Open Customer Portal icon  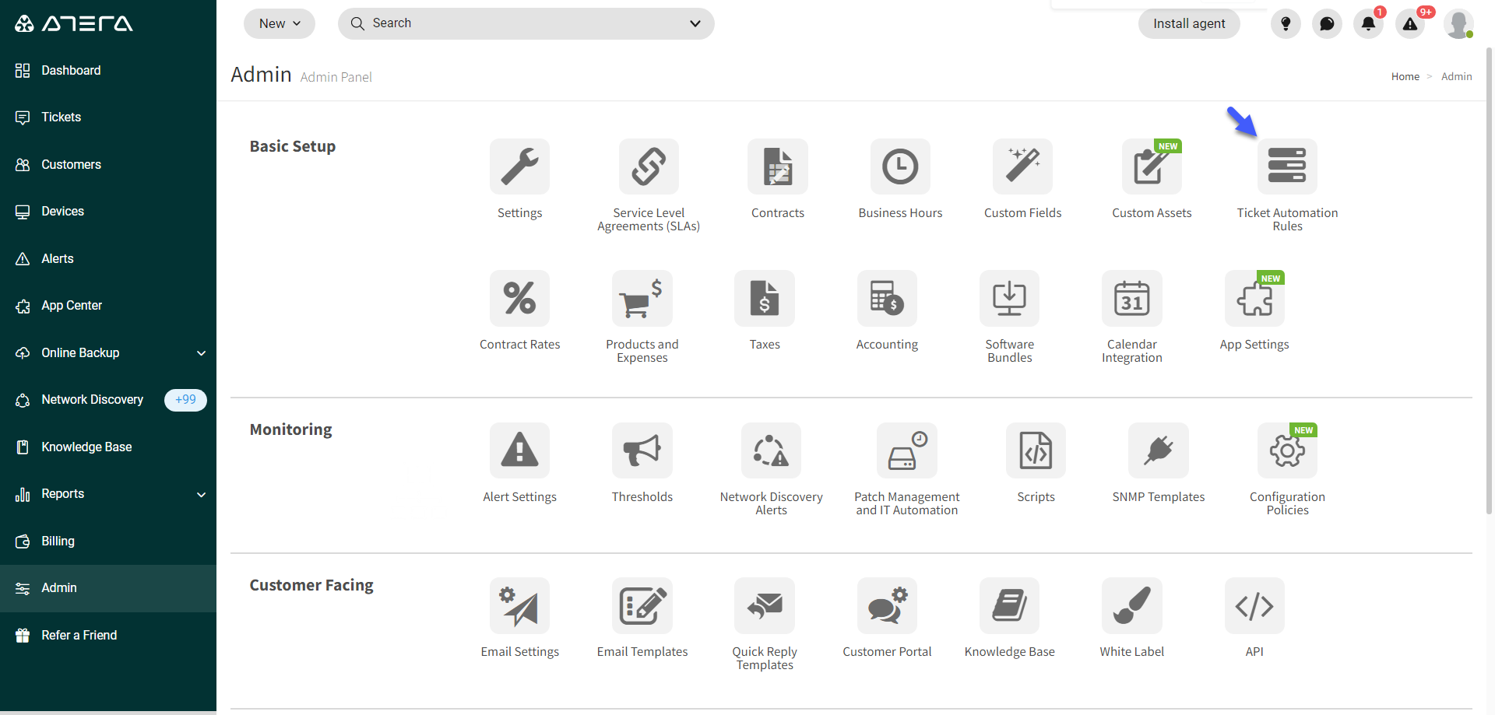[x=887, y=605]
